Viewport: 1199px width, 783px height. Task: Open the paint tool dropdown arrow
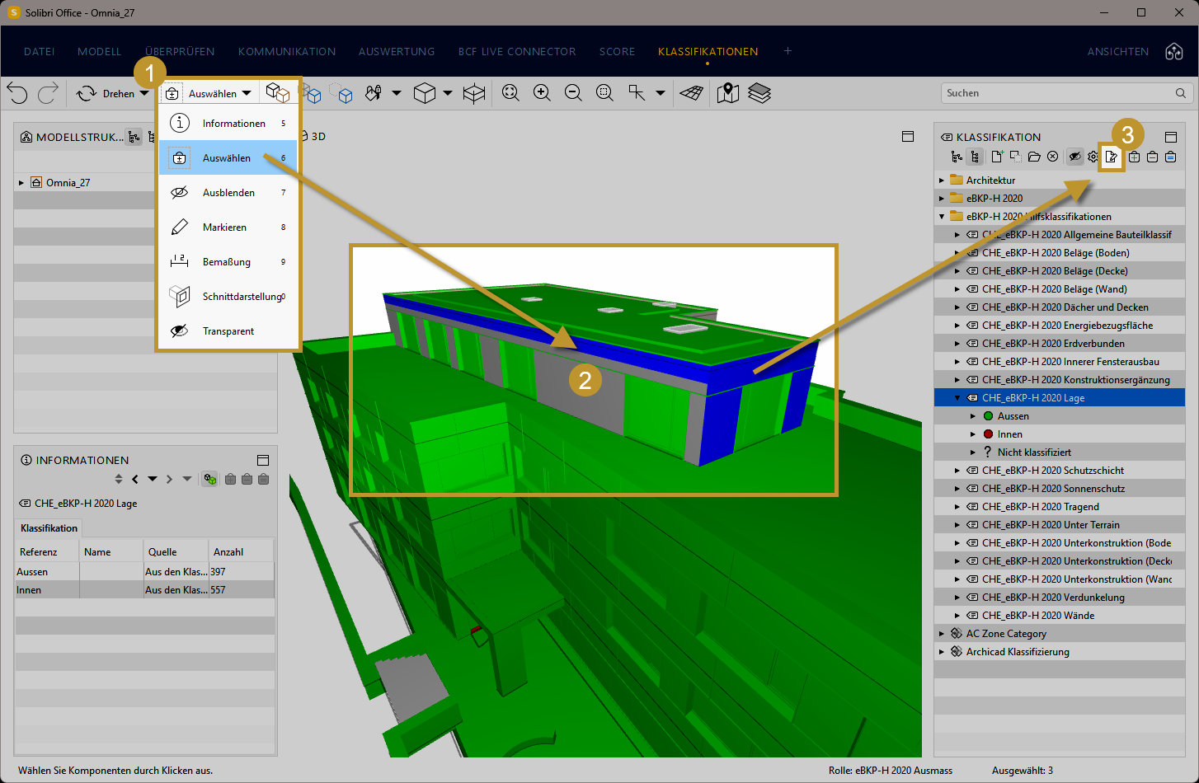tap(397, 93)
